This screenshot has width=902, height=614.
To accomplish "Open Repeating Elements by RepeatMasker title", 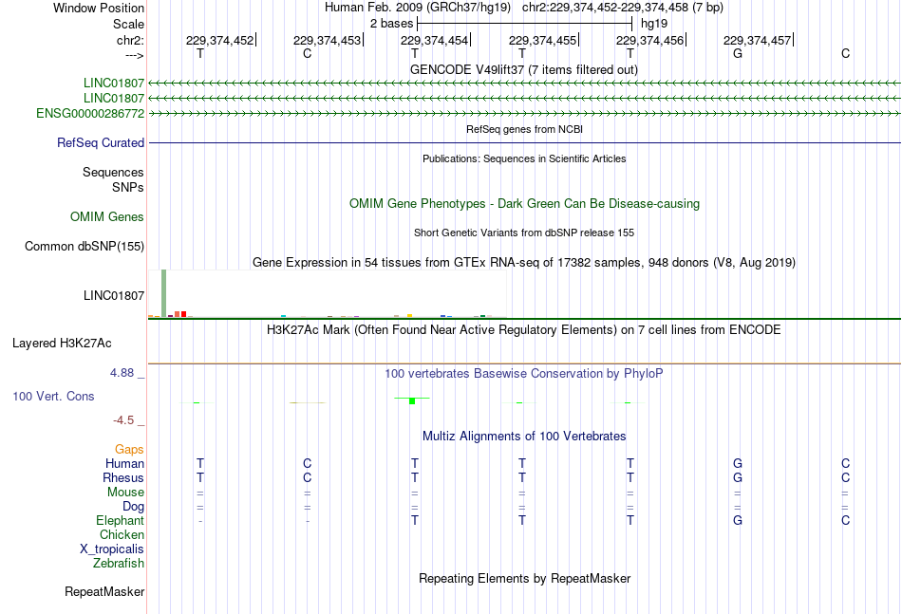I will point(524,578).
